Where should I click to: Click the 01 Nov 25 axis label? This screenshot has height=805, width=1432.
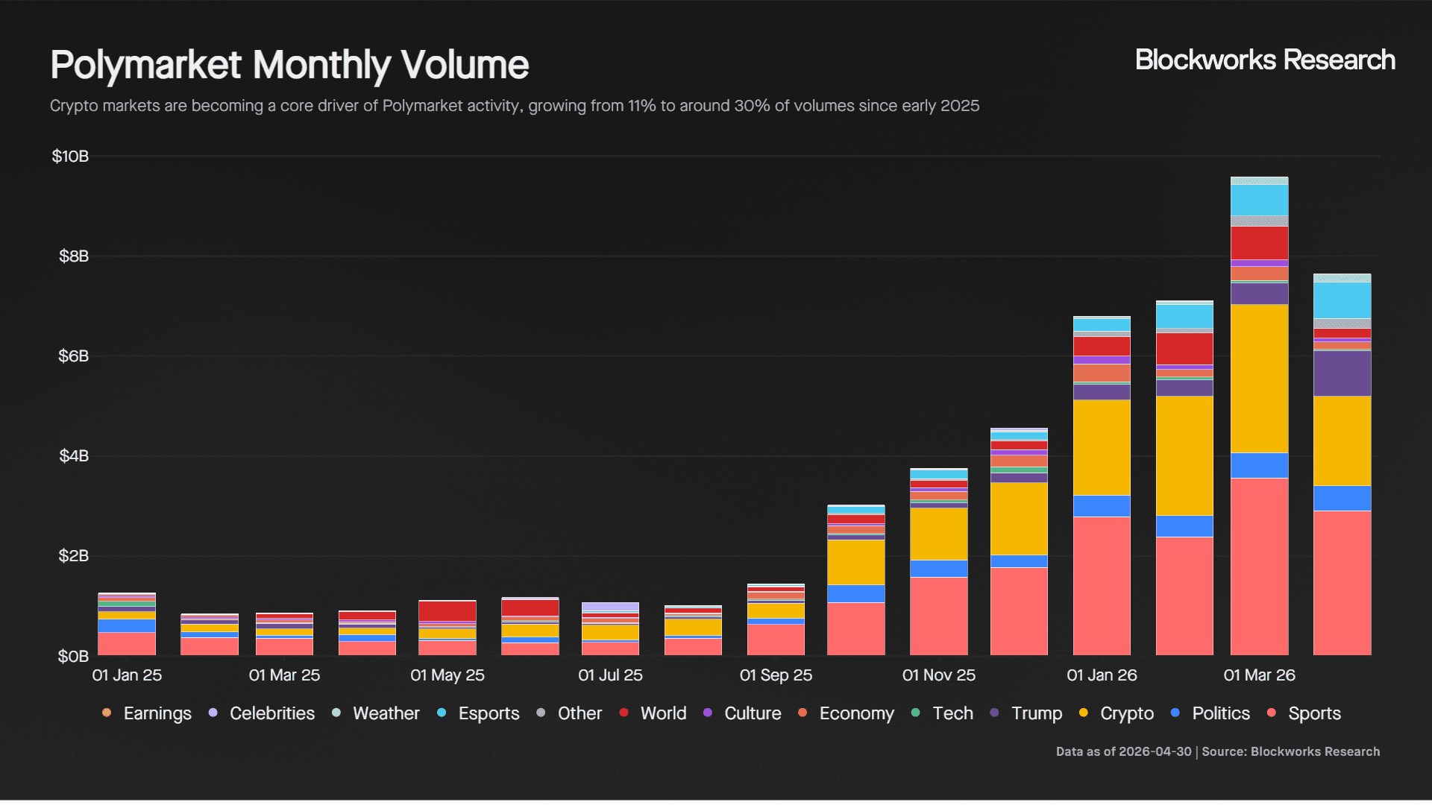(x=939, y=675)
